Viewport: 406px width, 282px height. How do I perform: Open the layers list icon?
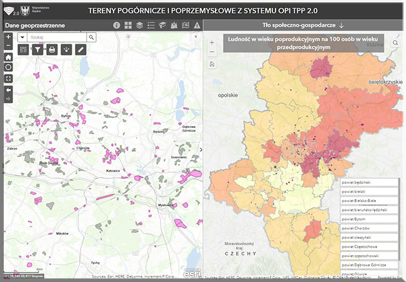(140, 26)
